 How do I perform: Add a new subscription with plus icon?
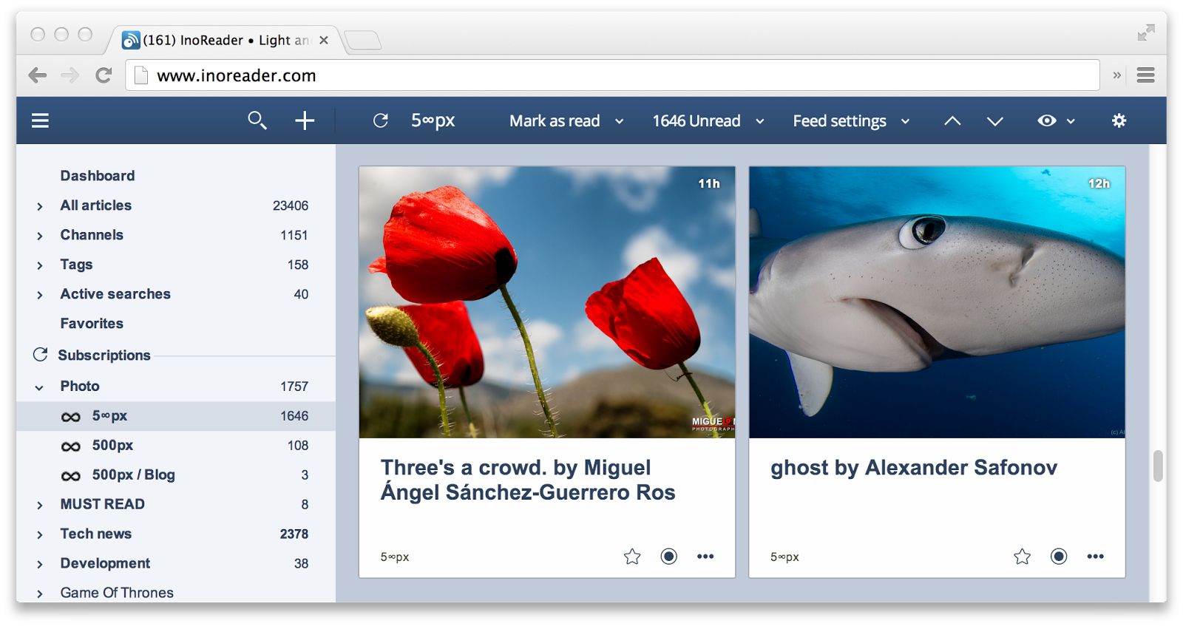click(x=305, y=120)
